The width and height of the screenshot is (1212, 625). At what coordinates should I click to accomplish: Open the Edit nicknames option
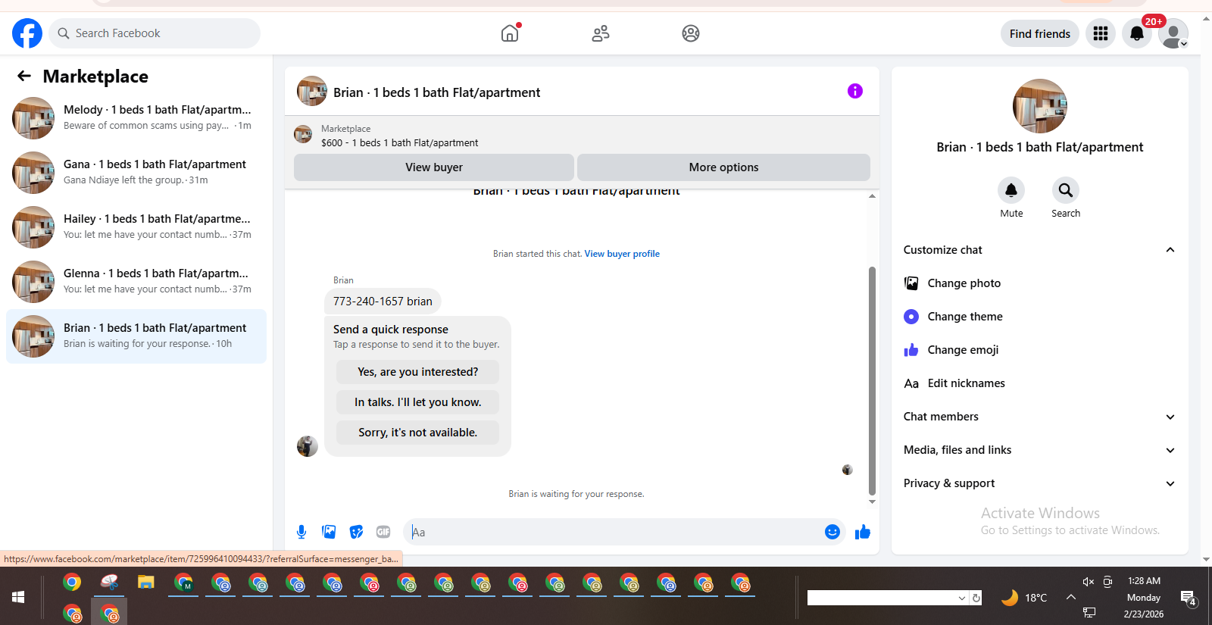point(1040,383)
